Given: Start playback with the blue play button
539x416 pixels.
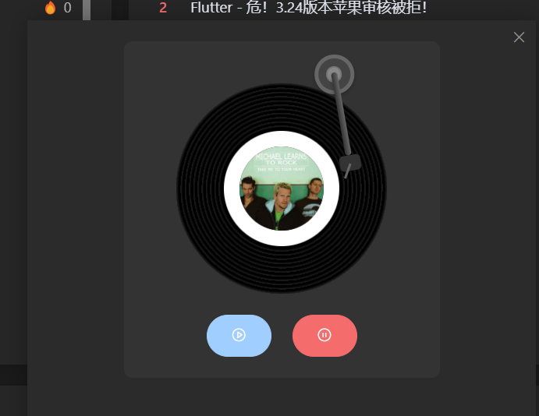Looking at the screenshot, I should pyautogui.click(x=239, y=335).
